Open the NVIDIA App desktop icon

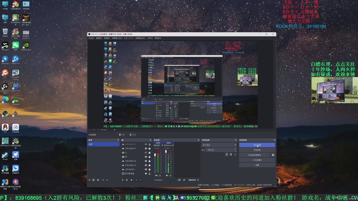(26, 46)
